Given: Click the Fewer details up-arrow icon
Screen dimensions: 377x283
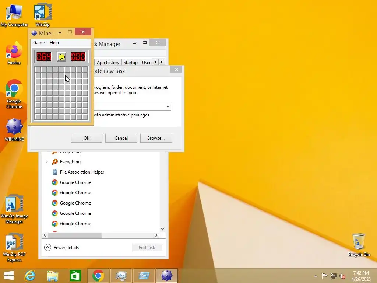Looking at the screenshot, I should 47,247.
